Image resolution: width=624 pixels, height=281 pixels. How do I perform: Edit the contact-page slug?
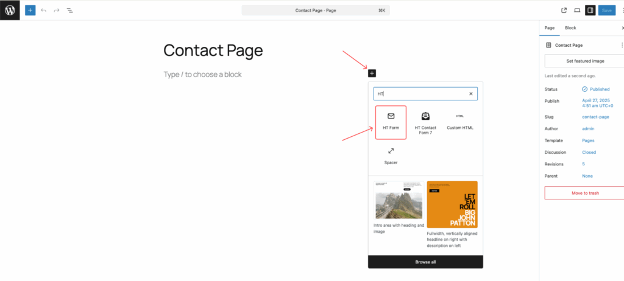595,117
